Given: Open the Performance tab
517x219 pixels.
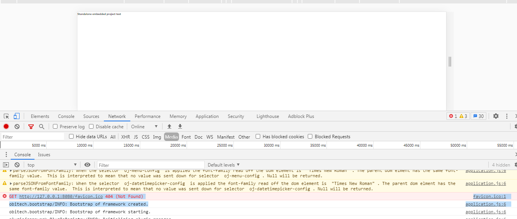Looking at the screenshot, I should point(148,116).
